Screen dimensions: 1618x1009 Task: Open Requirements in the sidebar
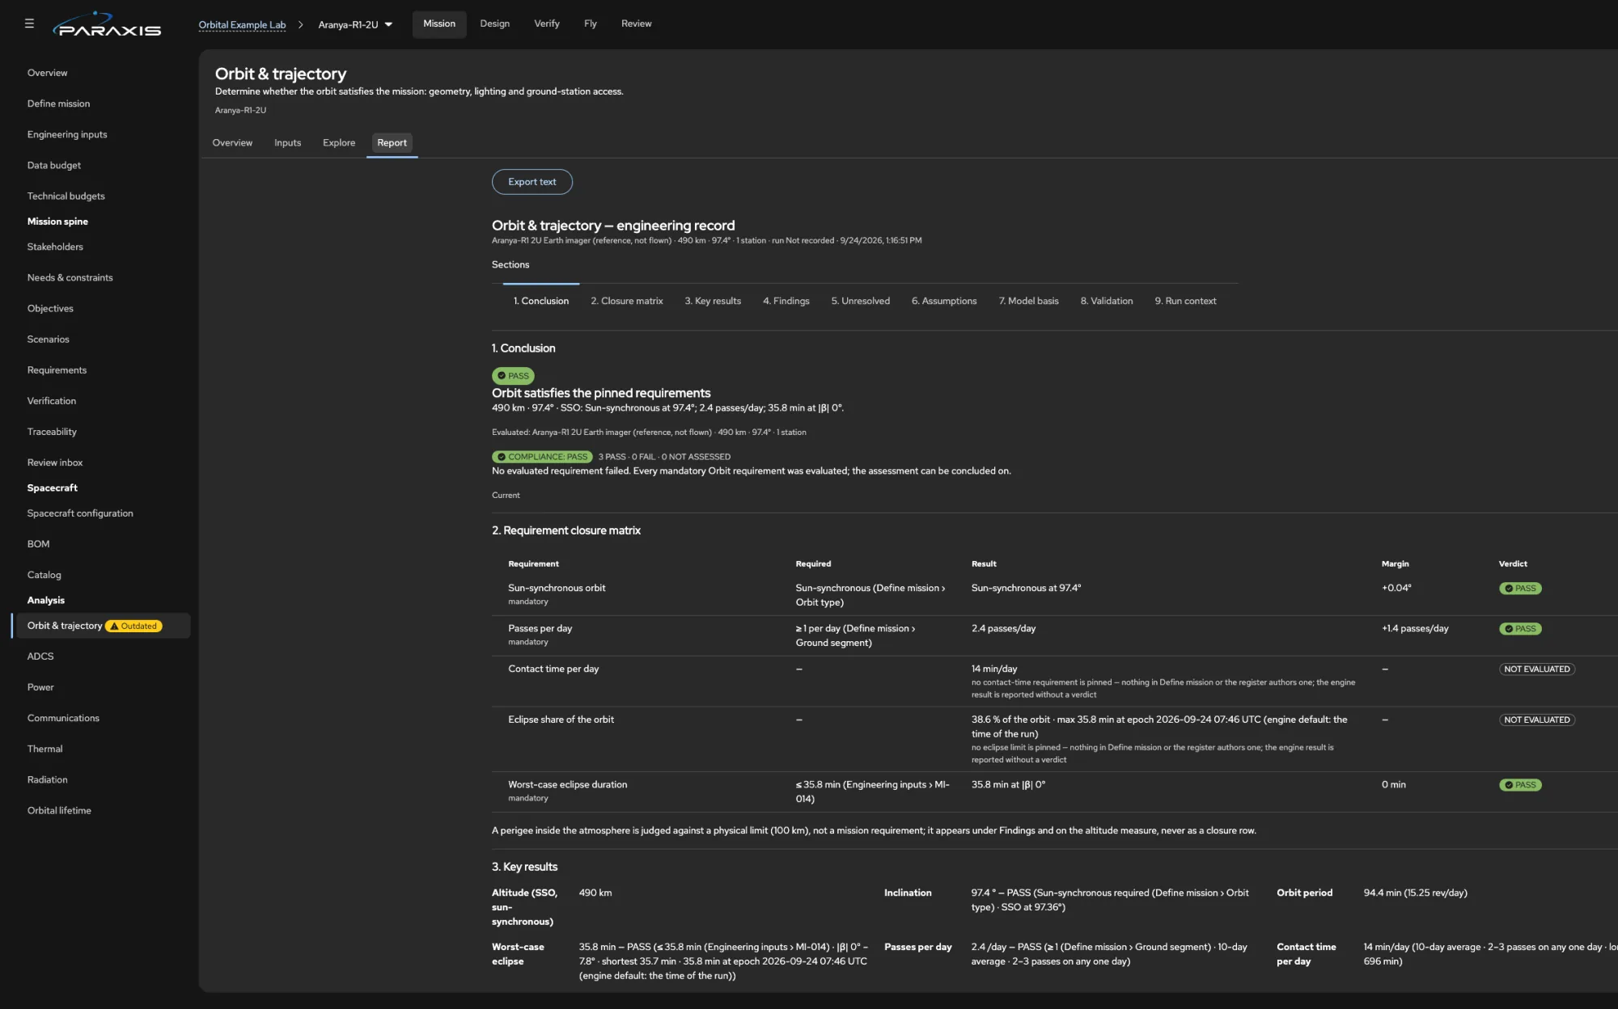57,370
